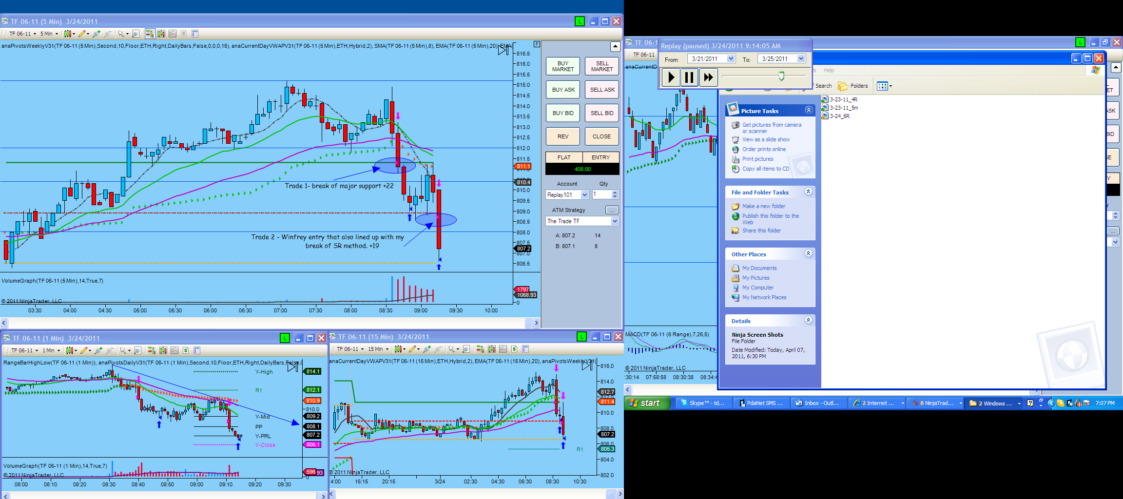Click the REV button
Viewport: 1123px width, 499px height.
point(563,136)
